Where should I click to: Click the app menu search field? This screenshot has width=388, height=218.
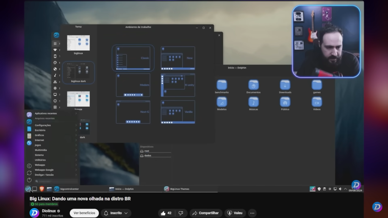click(56, 181)
